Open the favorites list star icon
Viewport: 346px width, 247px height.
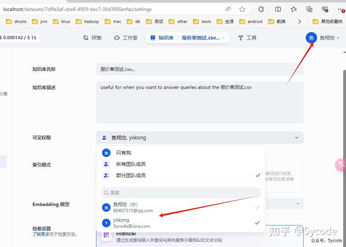click(x=294, y=9)
